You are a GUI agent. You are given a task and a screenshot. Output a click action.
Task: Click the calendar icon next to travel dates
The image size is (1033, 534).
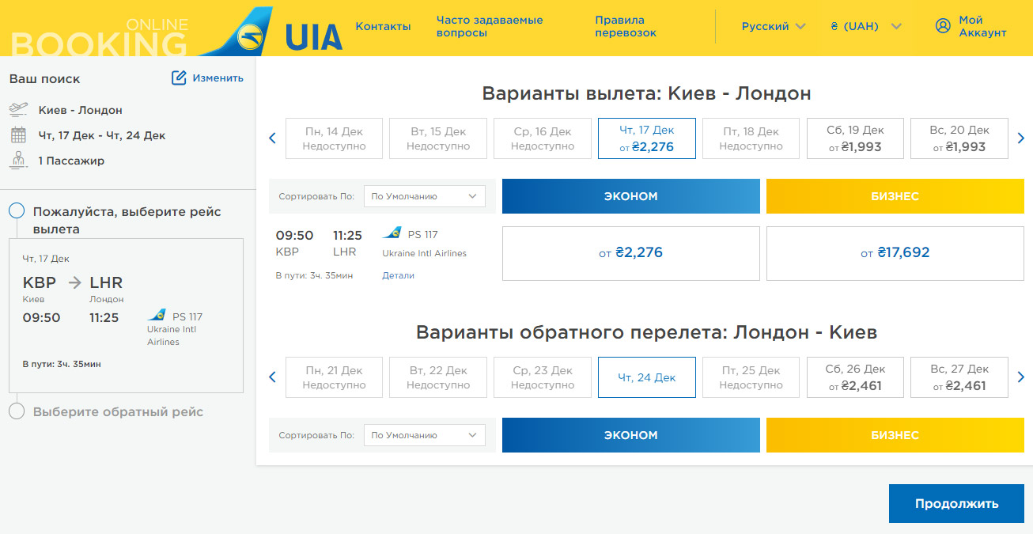point(18,135)
